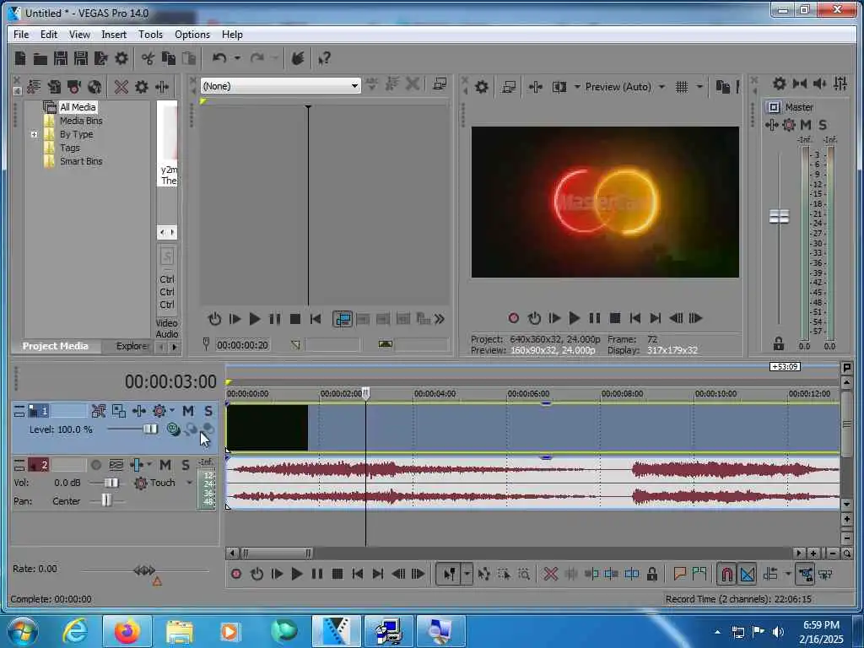Screen dimensions: 864x648
Task: Open the Firefox icon in the taskbar
Action: pos(127,631)
